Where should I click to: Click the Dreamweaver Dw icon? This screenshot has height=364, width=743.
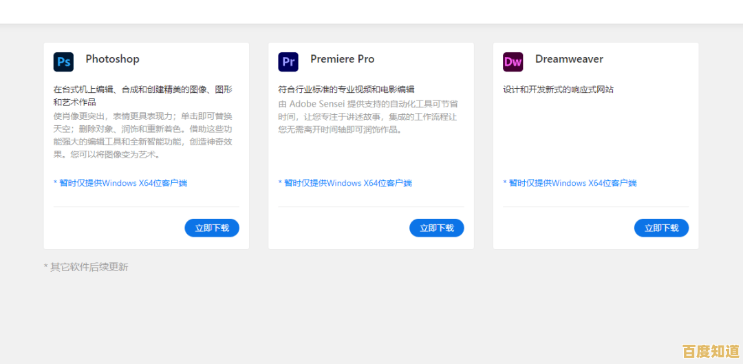[x=513, y=62]
